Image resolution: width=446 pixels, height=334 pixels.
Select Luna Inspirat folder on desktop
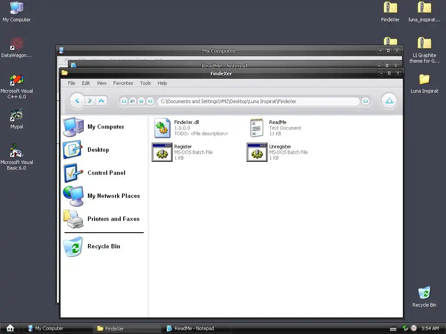pyautogui.click(x=424, y=83)
